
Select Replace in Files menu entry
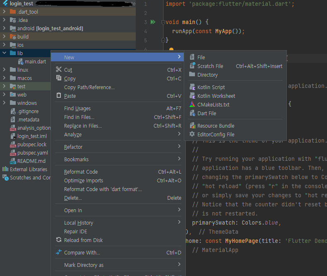coord(118,126)
